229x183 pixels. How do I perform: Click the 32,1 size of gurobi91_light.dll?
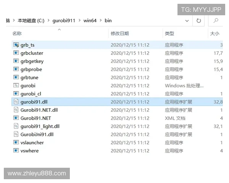[218, 126]
